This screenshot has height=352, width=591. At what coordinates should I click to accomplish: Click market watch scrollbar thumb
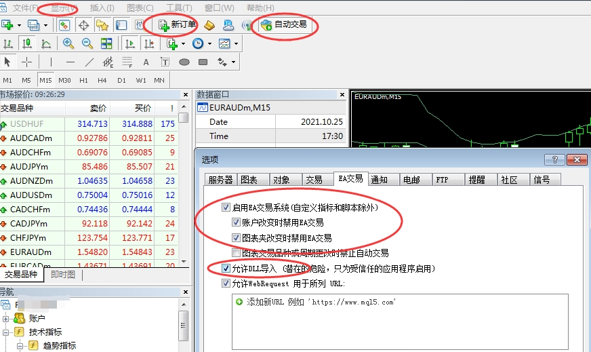tap(184, 118)
